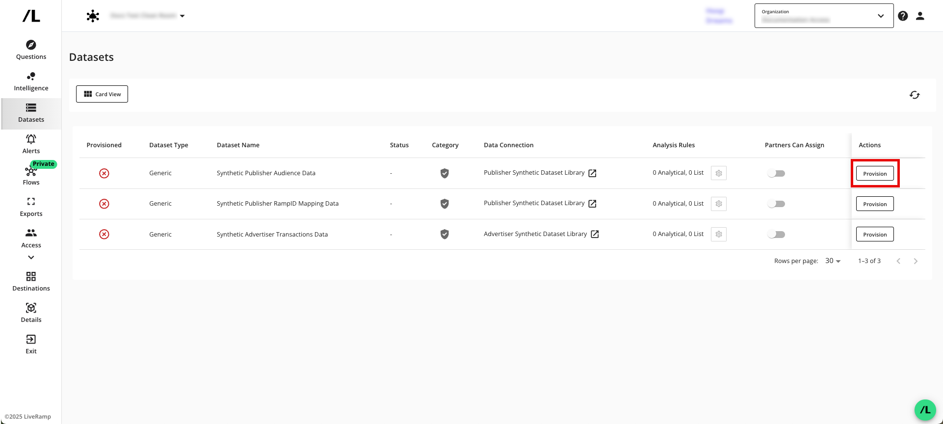Image resolution: width=943 pixels, height=424 pixels.
Task: Click the refresh datasets icon
Action: pyautogui.click(x=915, y=95)
